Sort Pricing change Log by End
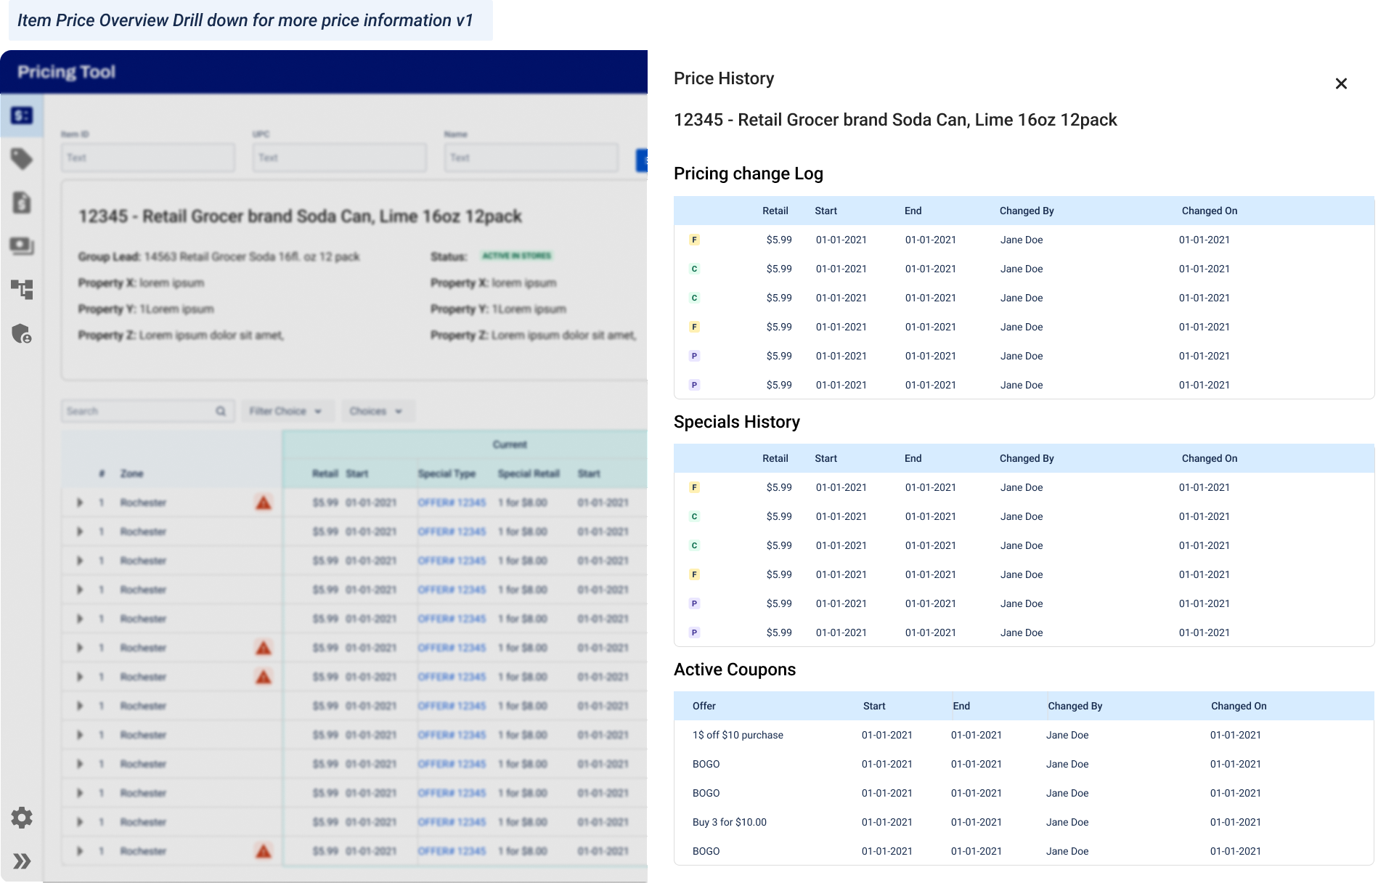This screenshot has height=883, width=1394. (x=913, y=211)
